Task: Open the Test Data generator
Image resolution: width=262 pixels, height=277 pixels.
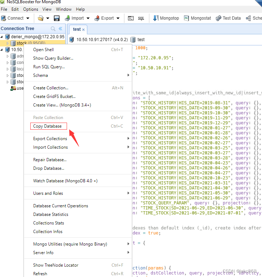Action: point(228,18)
